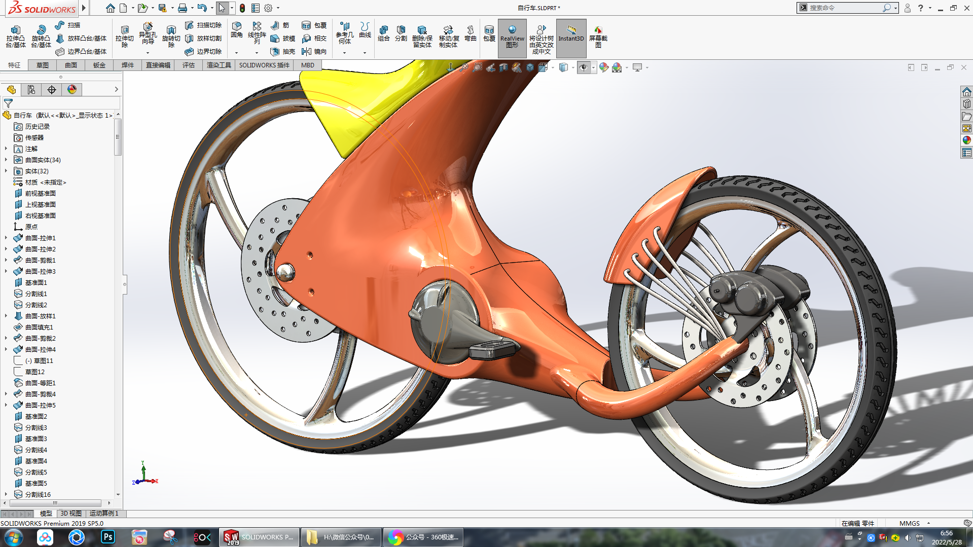Click the 屏幕截图 screen capture icon
The height and width of the screenshot is (547, 973).
(598, 37)
